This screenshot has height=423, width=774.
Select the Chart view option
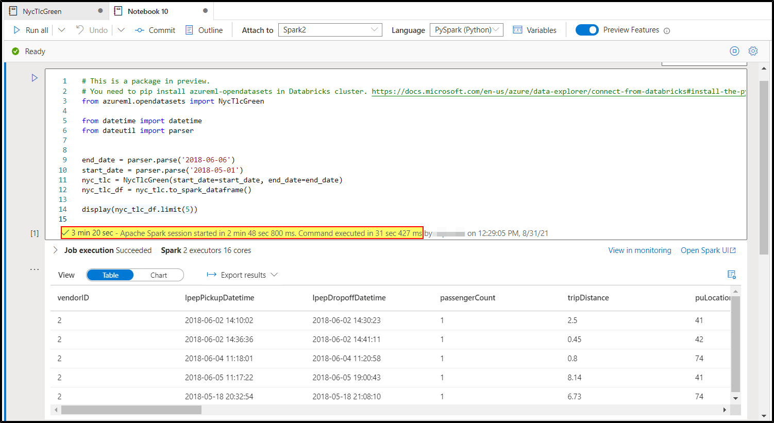(159, 275)
